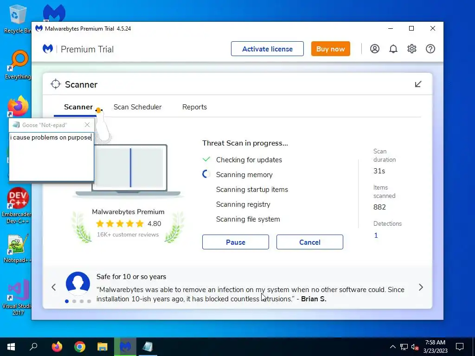Switch to the Scanner tab
475x356 pixels.
coord(78,107)
